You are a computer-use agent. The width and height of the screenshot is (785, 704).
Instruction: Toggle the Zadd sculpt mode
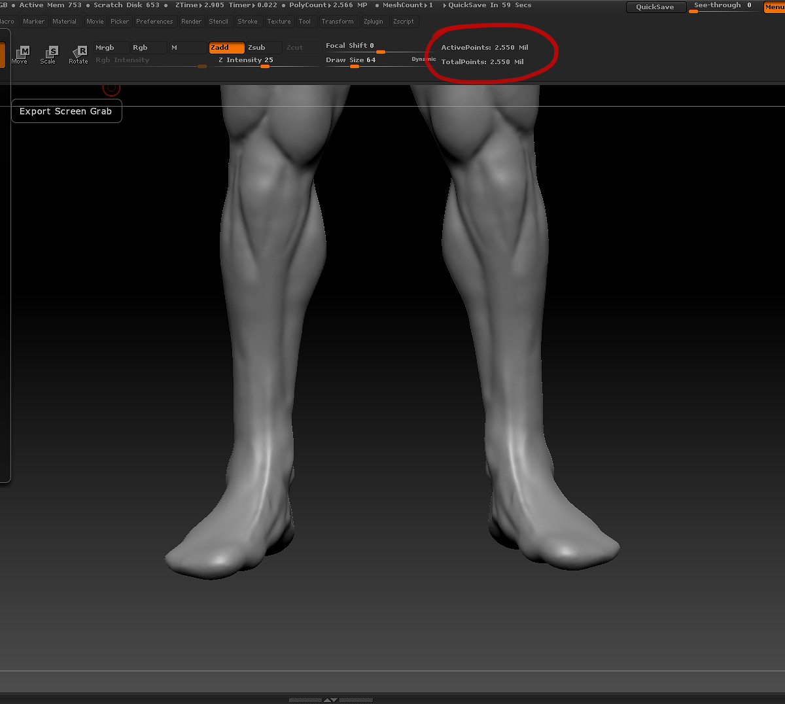pos(227,48)
